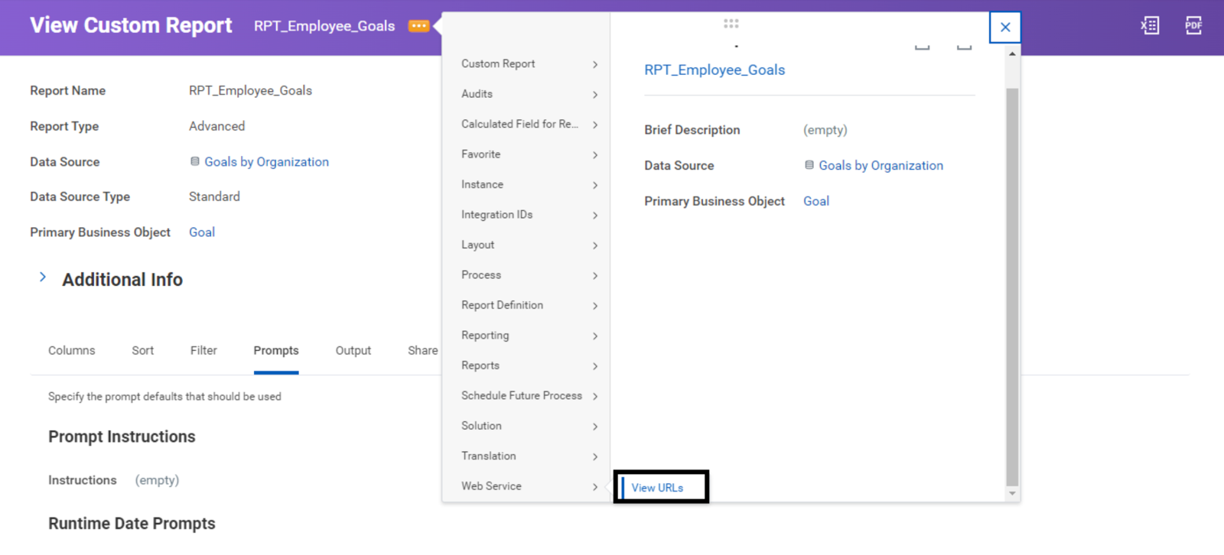The height and width of the screenshot is (555, 1224).
Task: Click popup scrollbar down arrow
Action: [1012, 494]
